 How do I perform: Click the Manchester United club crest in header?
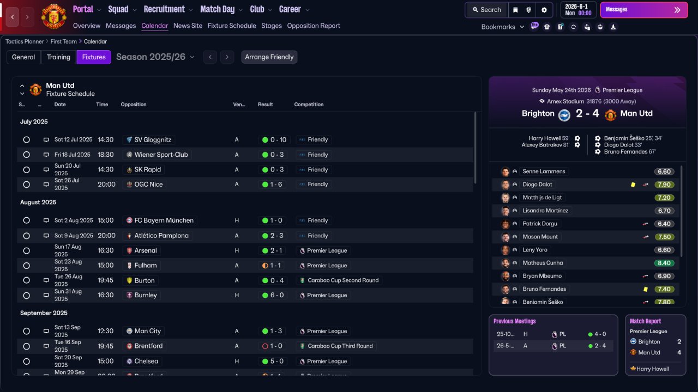coord(53,16)
